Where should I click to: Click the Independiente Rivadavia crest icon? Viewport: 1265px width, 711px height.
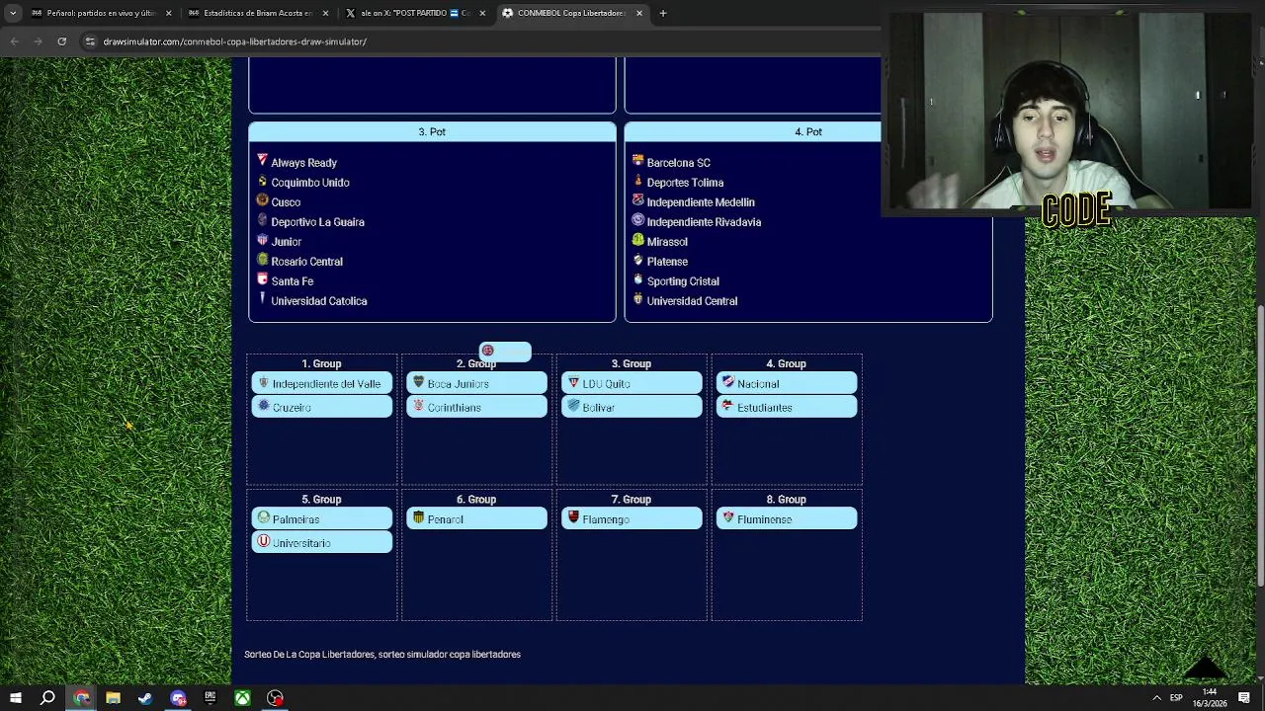pyautogui.click(x=637, y=220)
